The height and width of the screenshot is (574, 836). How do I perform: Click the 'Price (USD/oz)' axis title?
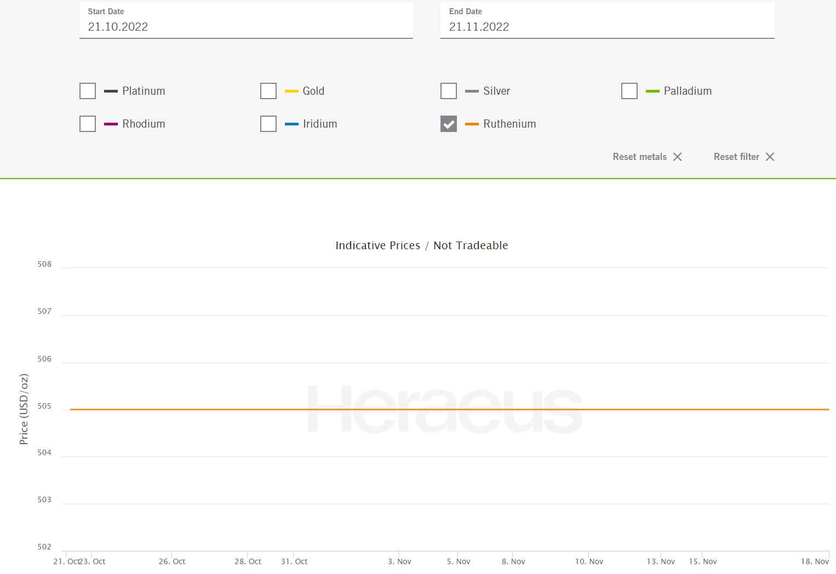(x=24, y=409)
